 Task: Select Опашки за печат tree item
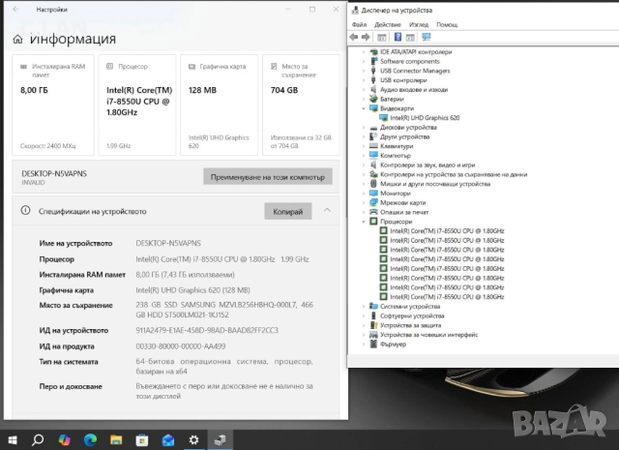click(404, 212)
